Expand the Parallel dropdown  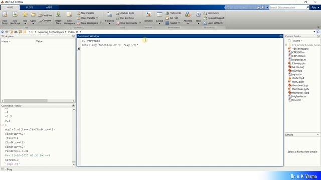(179, 23)
